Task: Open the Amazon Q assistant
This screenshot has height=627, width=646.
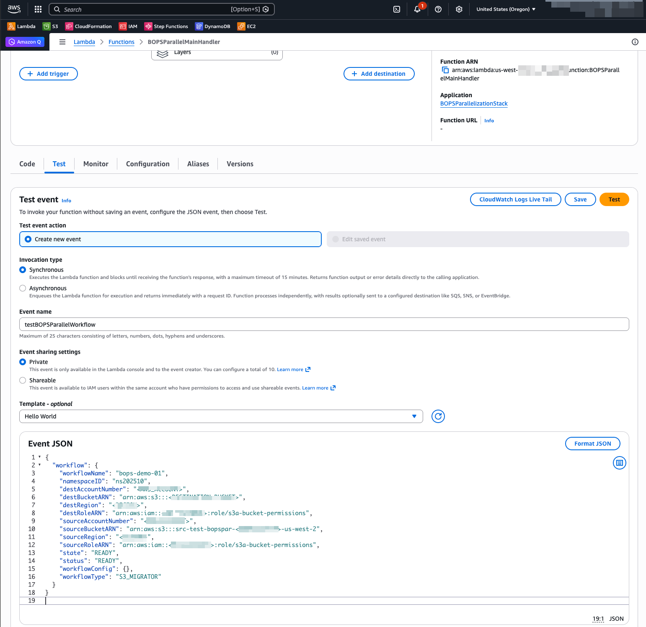Action: point(25,42)
